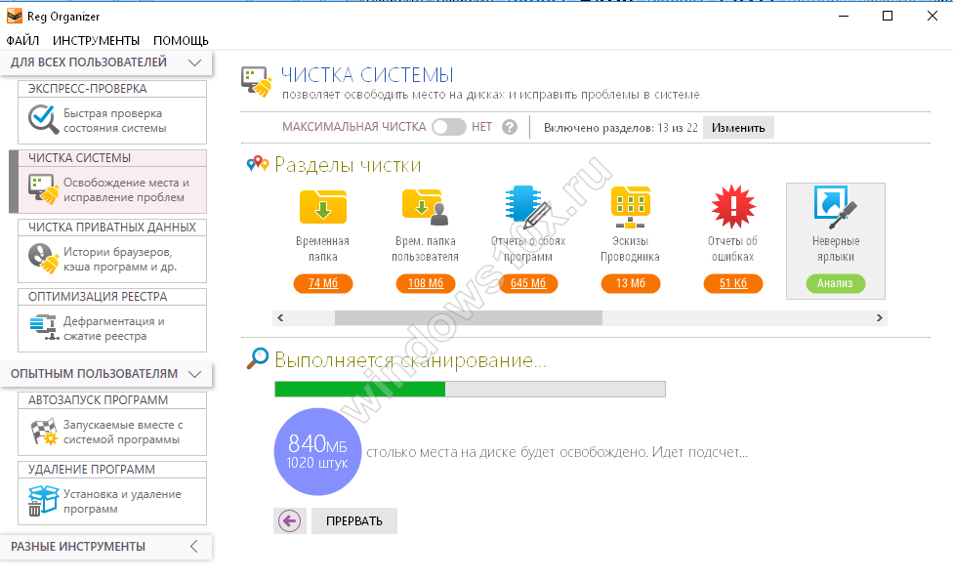
Task: Select the Эскизы Проводника icon
Action: point(630,206)
